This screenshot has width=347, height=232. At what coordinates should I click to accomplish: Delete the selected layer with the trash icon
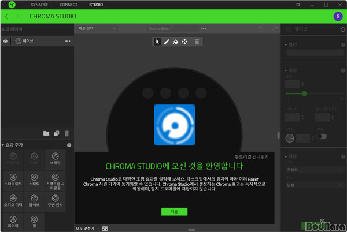pyautogui.click(x=67, y=133)
